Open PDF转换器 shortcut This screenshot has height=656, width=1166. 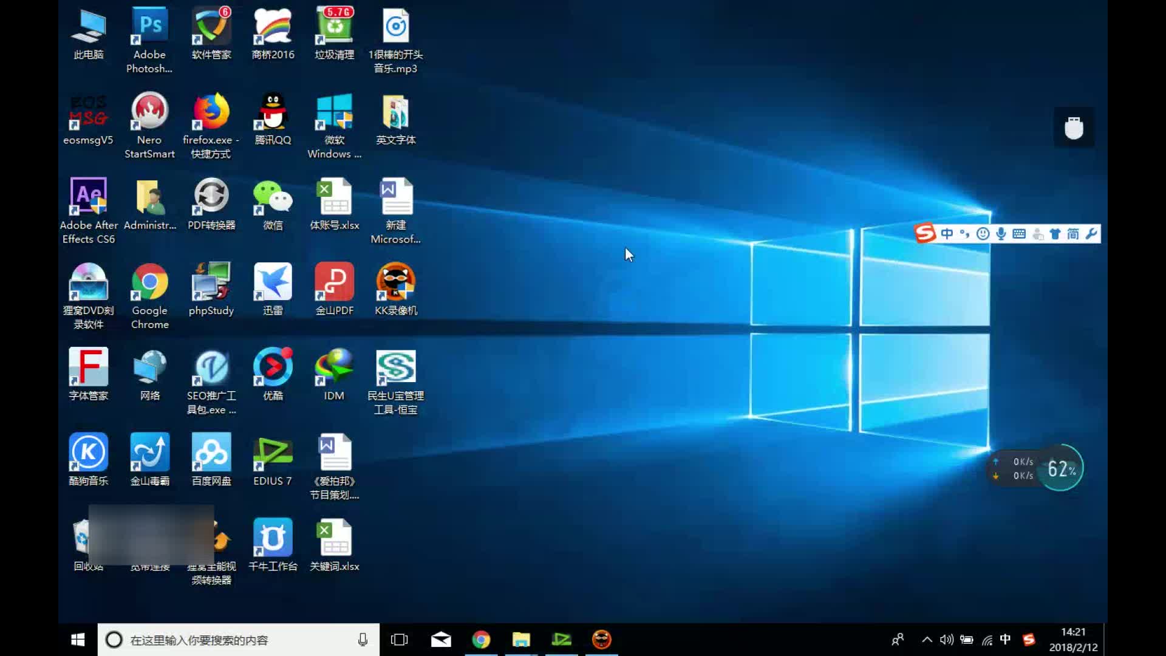tap(211, 205)
